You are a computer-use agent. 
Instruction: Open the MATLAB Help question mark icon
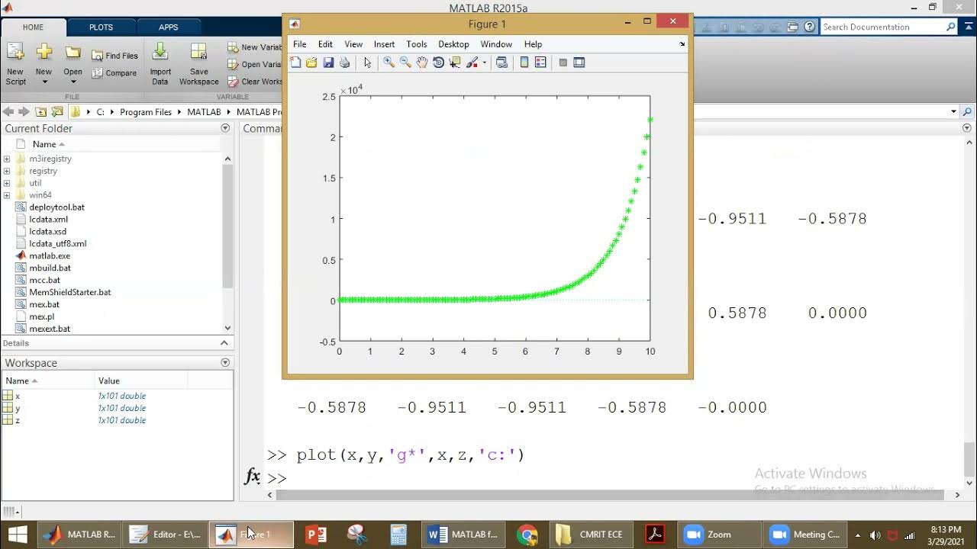[810, 27]
